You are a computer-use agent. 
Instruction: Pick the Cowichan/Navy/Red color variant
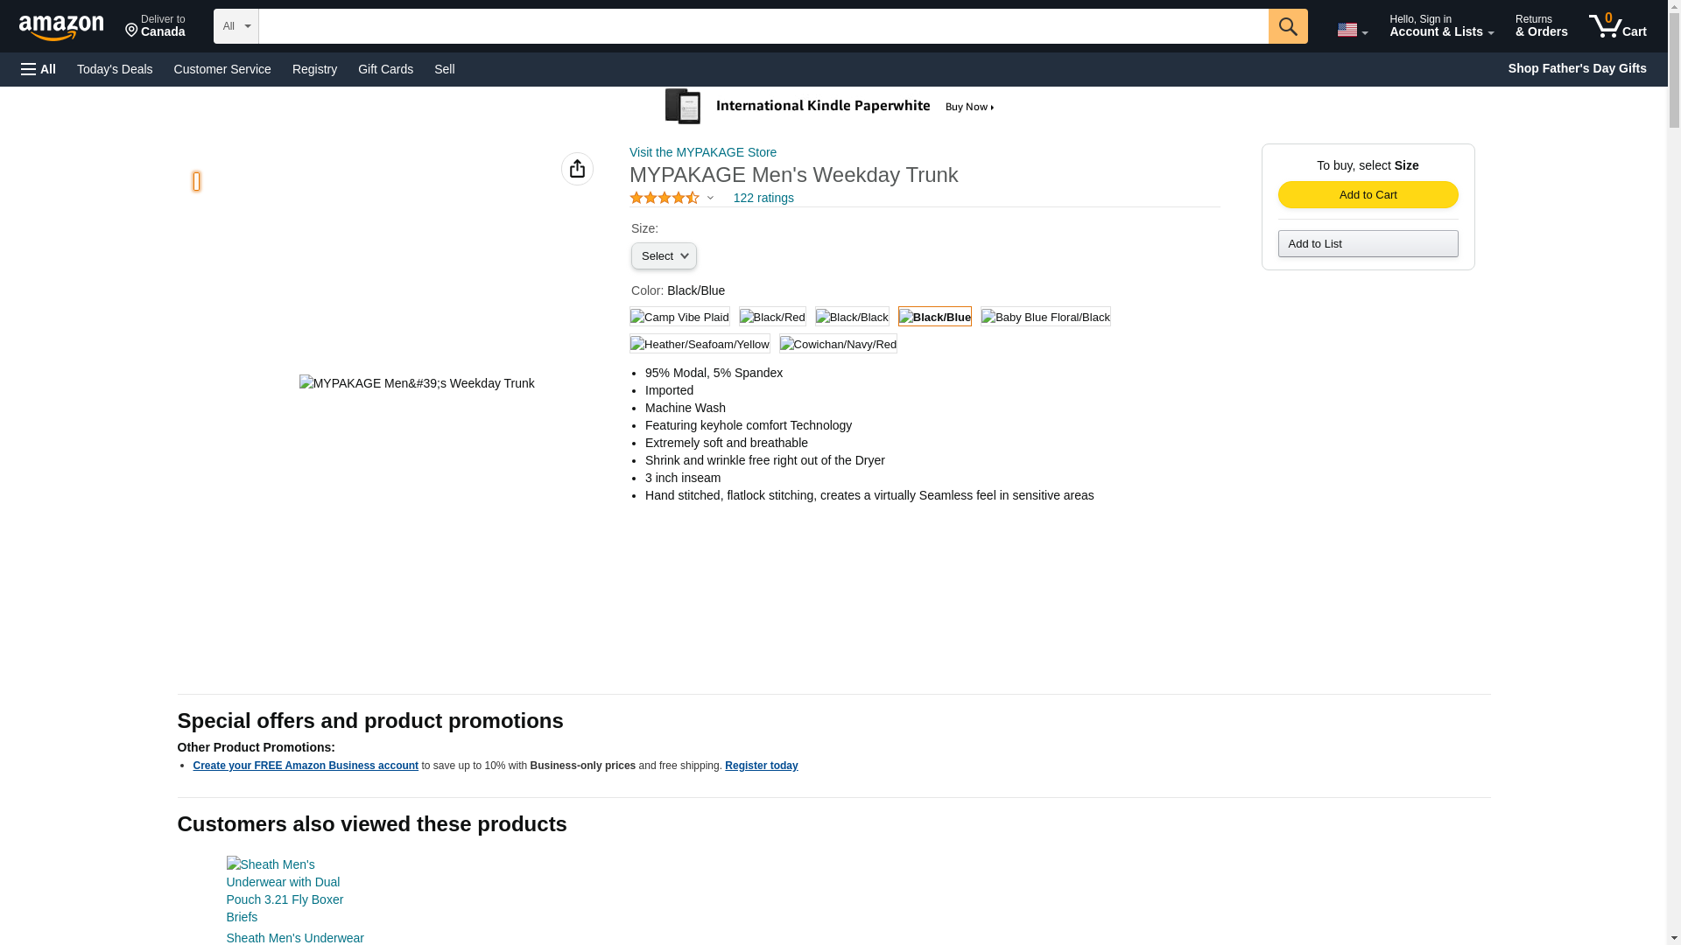point(838,344)
